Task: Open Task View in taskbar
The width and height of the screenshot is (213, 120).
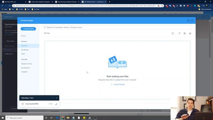Action: [52, 118]
